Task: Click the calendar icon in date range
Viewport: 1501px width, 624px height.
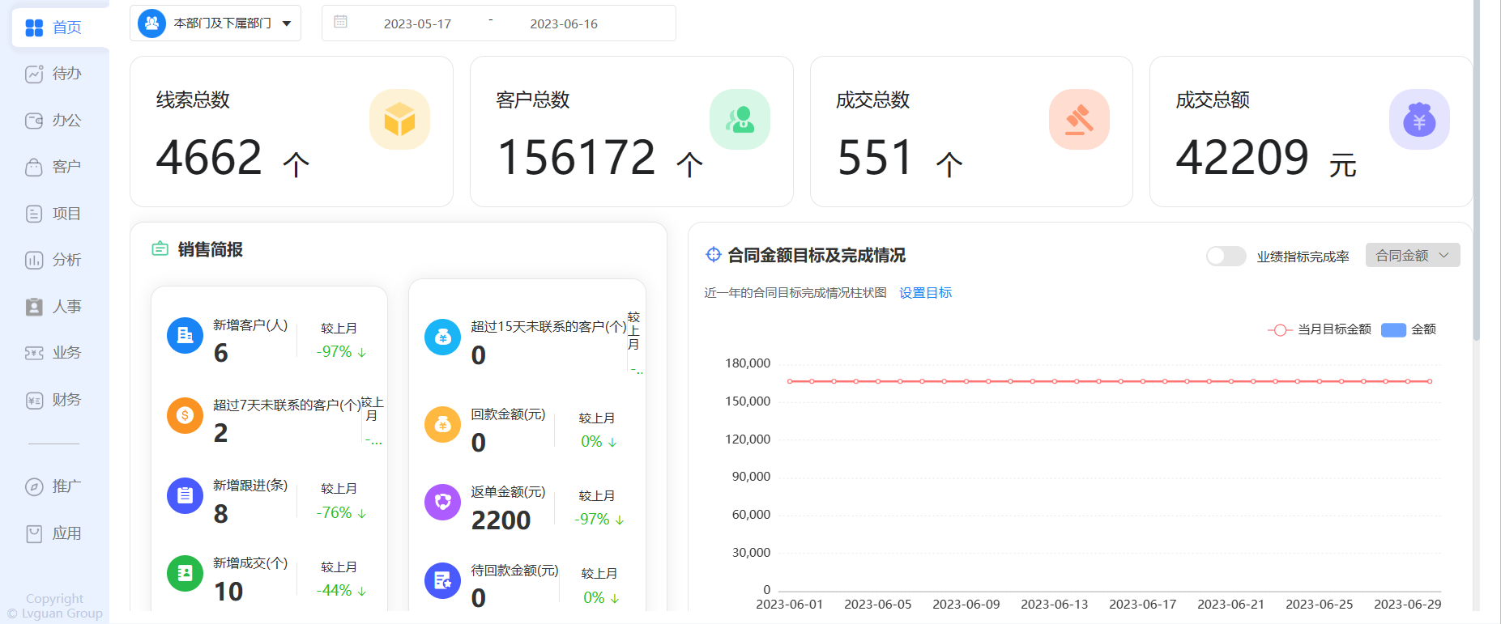Action: pyautogui.click(x=341, y=22)
